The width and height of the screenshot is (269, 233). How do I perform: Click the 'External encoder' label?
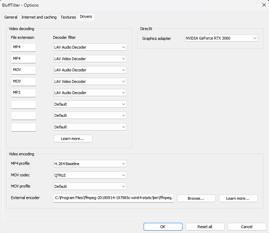[25, 198]
